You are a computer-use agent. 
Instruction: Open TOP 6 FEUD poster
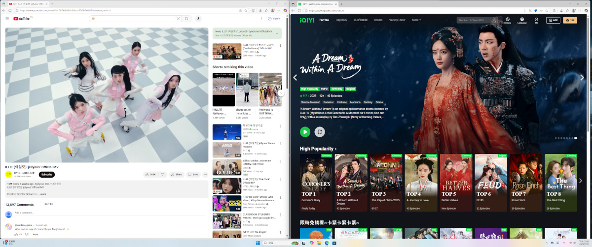(x=490, y=176)
